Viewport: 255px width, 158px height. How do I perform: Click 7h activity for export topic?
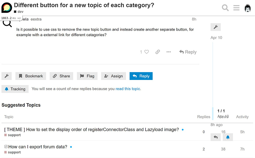242,149
